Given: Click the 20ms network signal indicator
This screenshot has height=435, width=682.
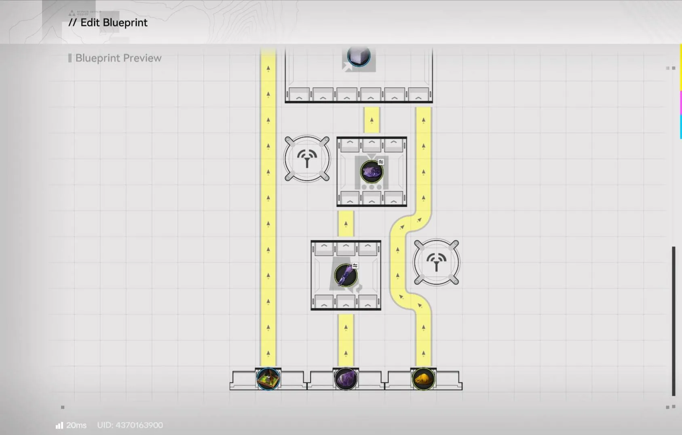Looking at the screenshot, I should click(71, 425).
